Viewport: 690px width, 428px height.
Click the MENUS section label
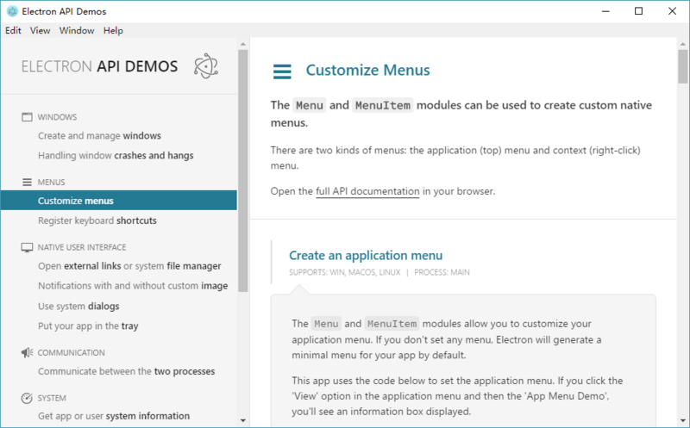click(51, 183)
